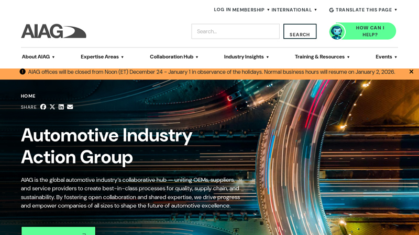Open the About AIAG menu
The width and height of the screenshot is (419, 235).
pos(38,57)
